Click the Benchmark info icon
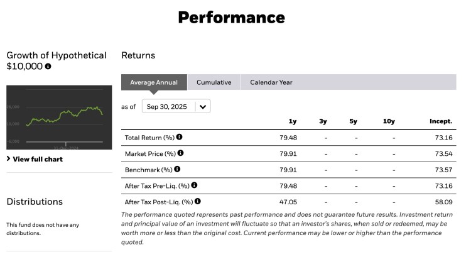The image size is (471, 264). pos(177,169)
